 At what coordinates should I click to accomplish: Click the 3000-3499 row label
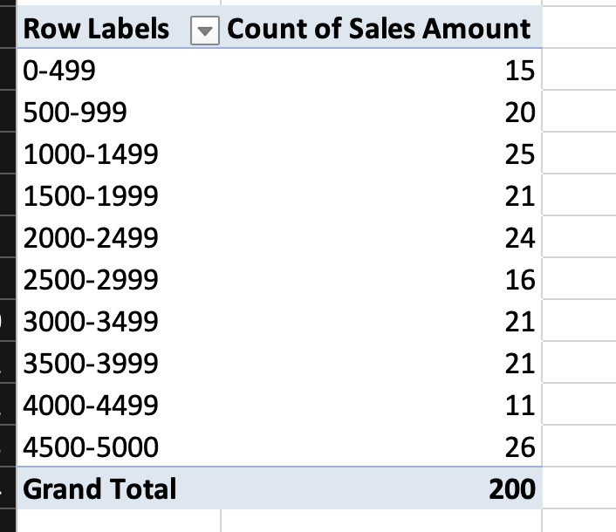pos(91,322)
